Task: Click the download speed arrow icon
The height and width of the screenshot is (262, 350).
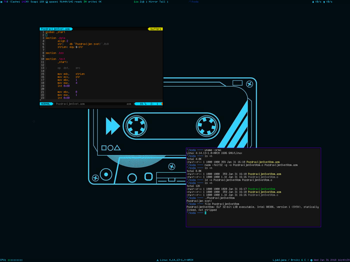Action: click(313, 2)
